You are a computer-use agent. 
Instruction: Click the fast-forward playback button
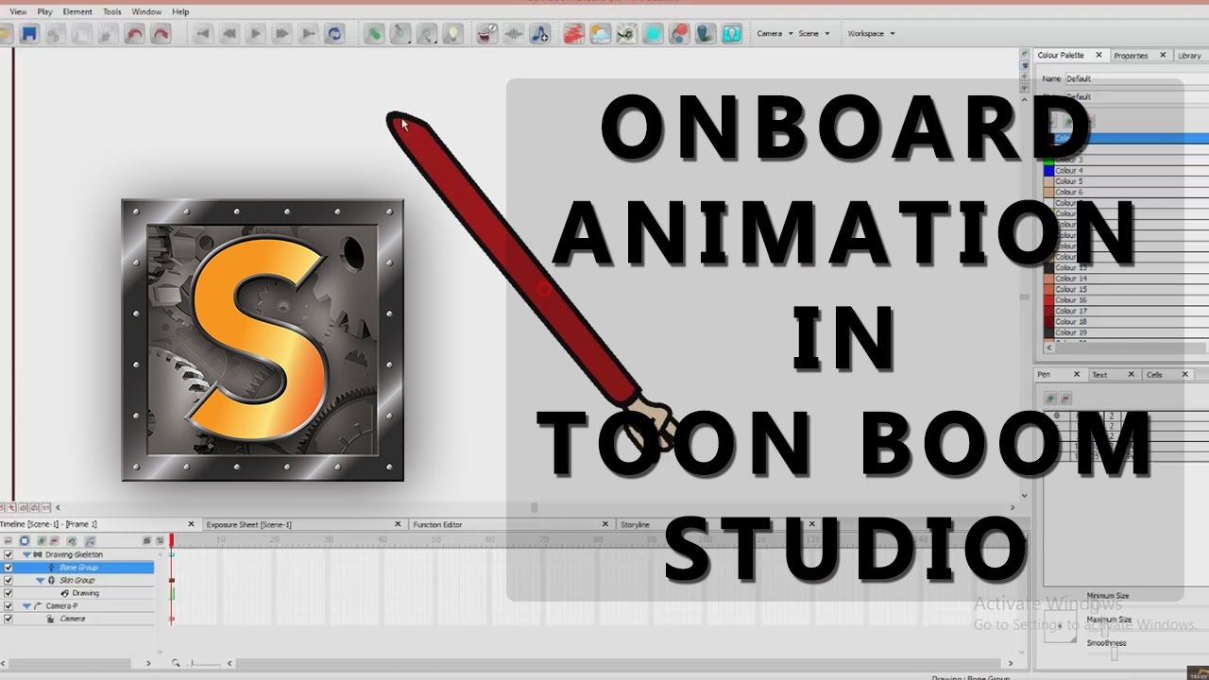[x=281, y=34]
